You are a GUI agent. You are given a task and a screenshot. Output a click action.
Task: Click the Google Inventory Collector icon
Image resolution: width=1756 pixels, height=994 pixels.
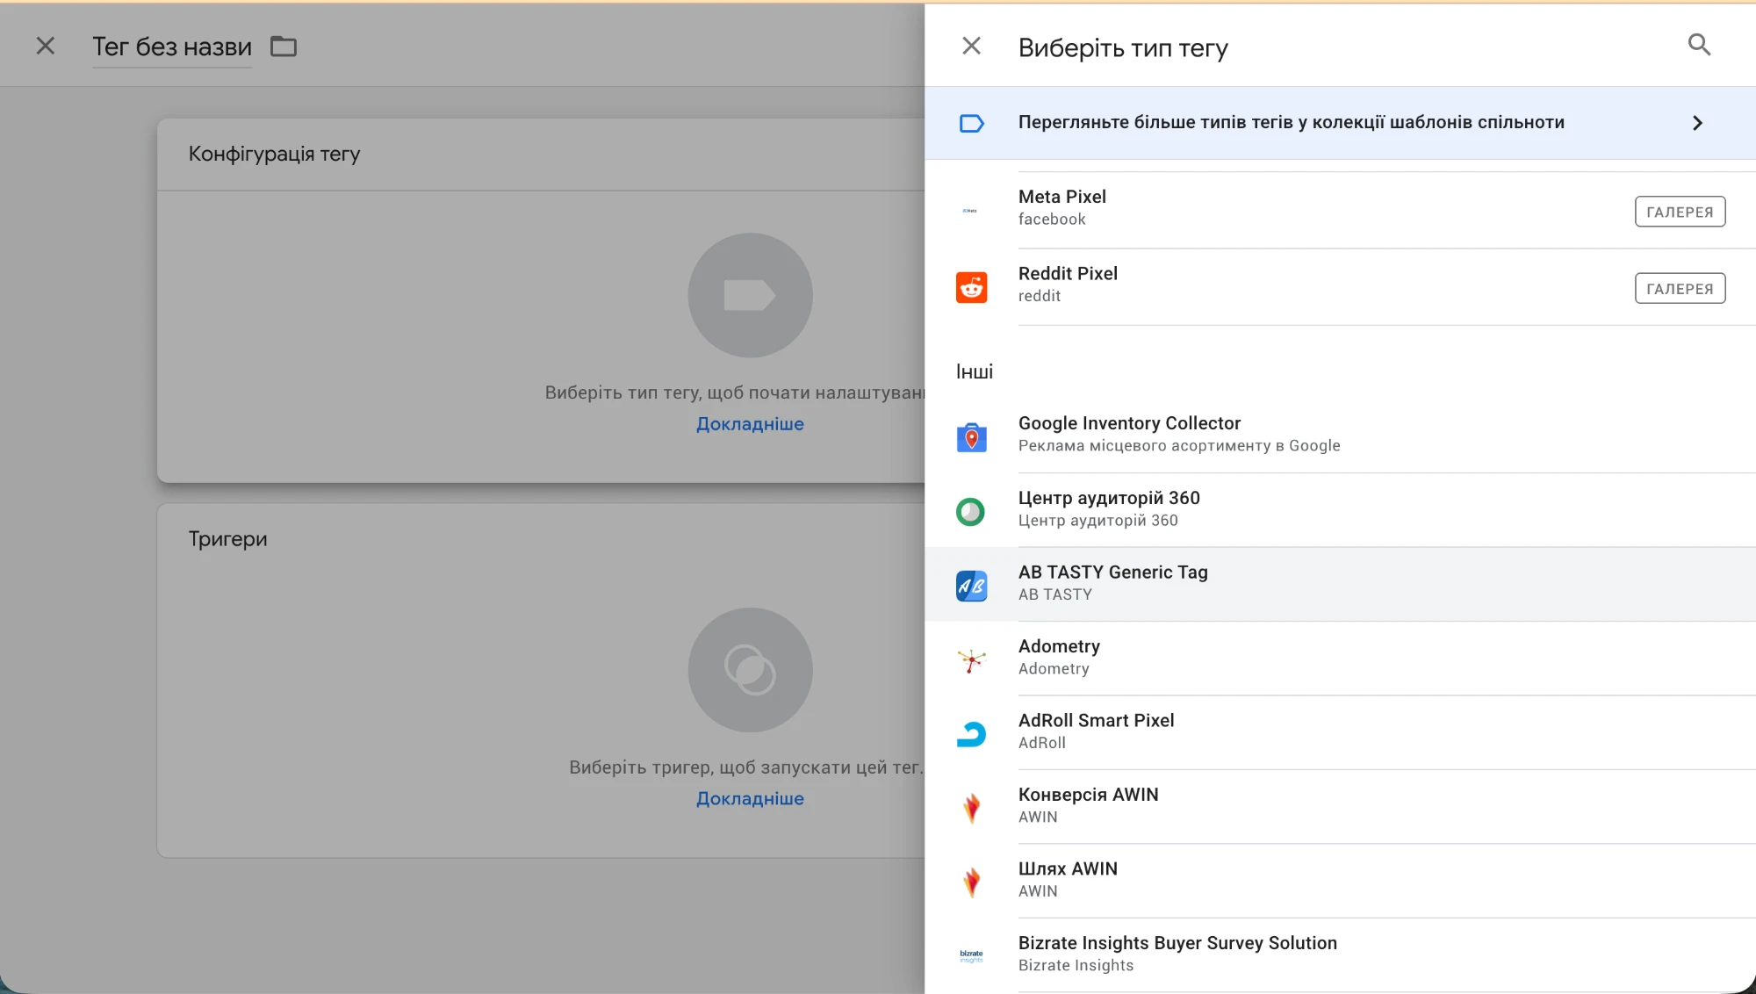tap(971, 436)
